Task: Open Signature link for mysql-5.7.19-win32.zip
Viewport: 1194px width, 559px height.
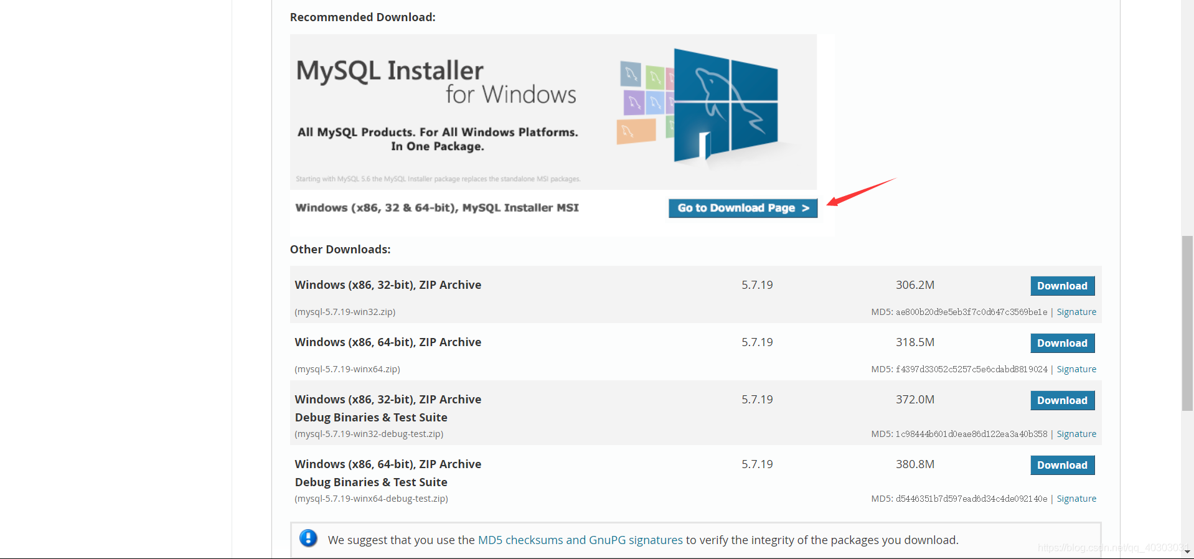Action: (x=1076, y=312)
